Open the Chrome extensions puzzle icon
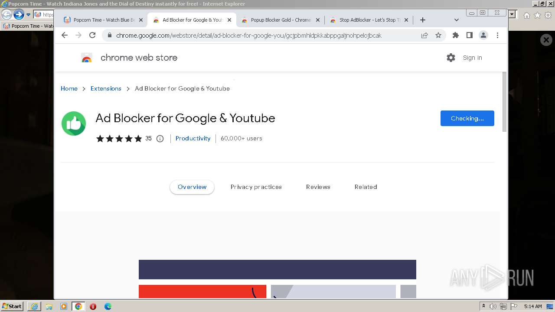Image resolution: width=555 pixels, height=312 pixels. coord(455,36)
